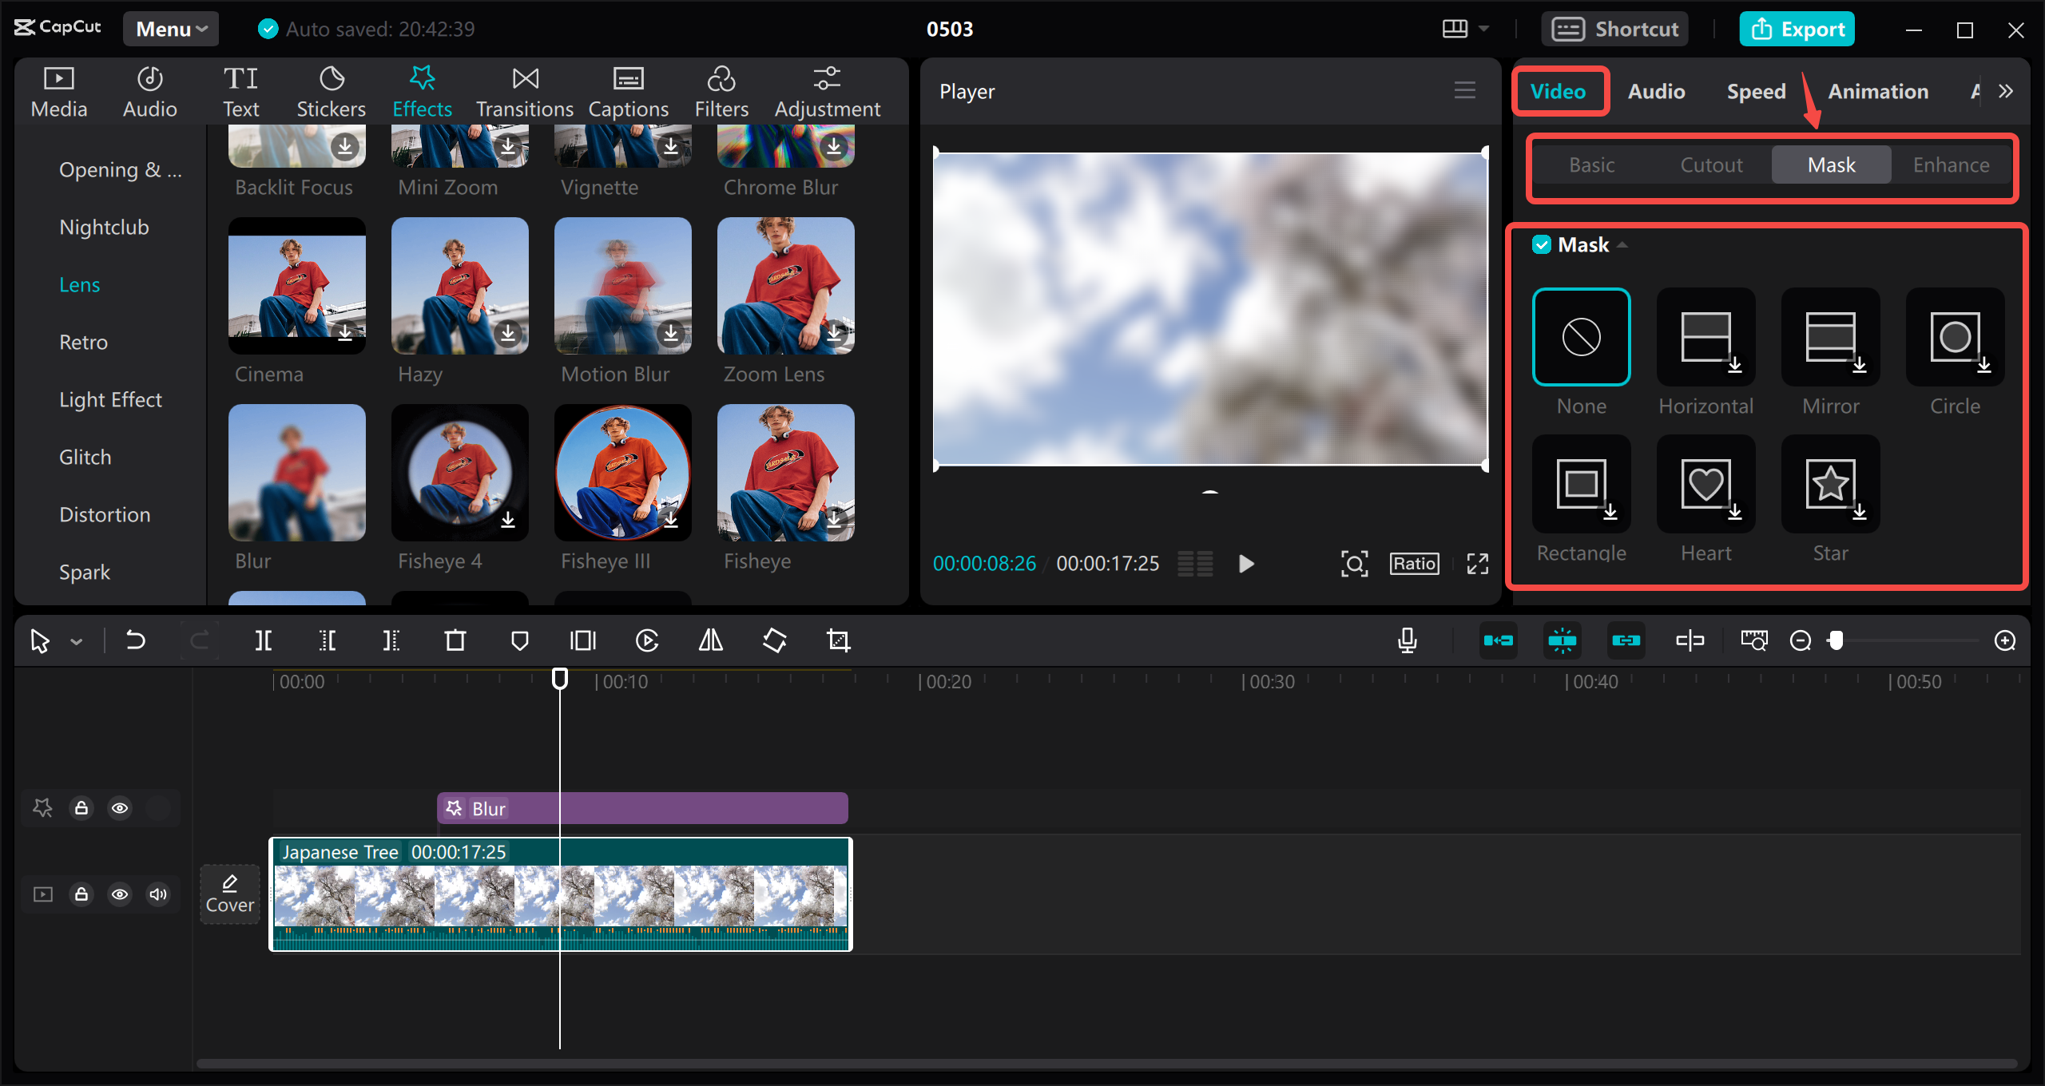Click the Export button
Image resolution: width=2045 pixels, height=1086 pixels.
(1797, 28)
